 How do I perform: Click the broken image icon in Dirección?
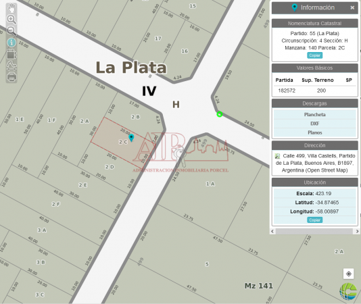(x=277, y=156)
